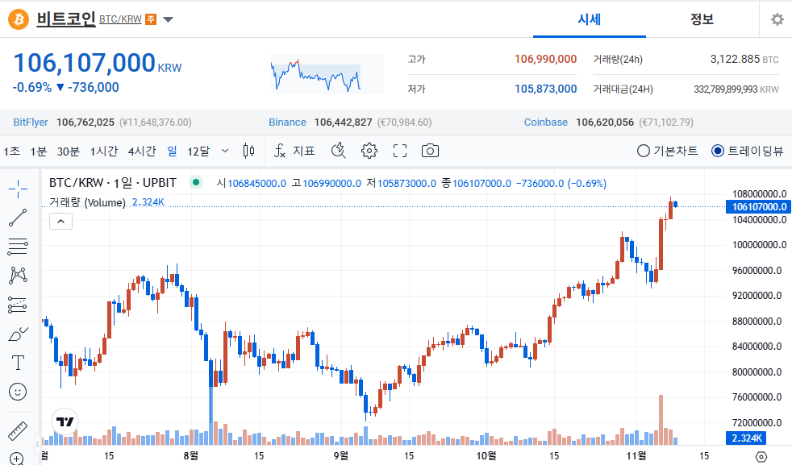Select the crosshair cursor tool
This screenshot has height=465, width=792.
[19, 189]
